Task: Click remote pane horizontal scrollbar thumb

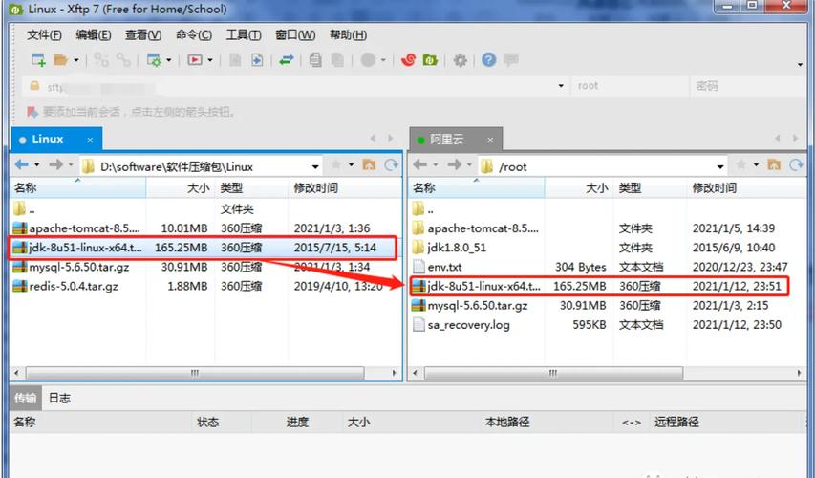Action: [553, 373]
